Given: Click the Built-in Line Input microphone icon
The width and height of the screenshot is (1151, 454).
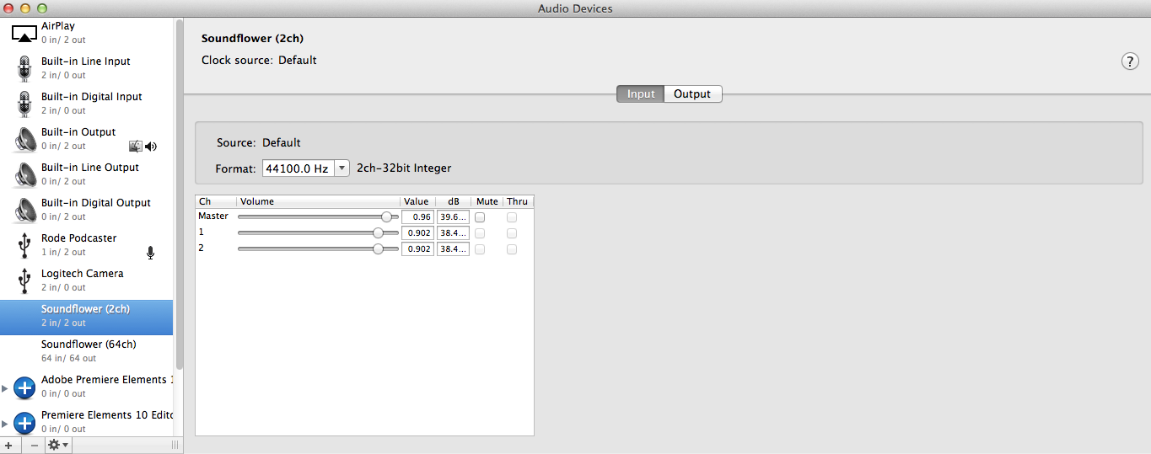Looking at the screenshot, I should point(24,68).
